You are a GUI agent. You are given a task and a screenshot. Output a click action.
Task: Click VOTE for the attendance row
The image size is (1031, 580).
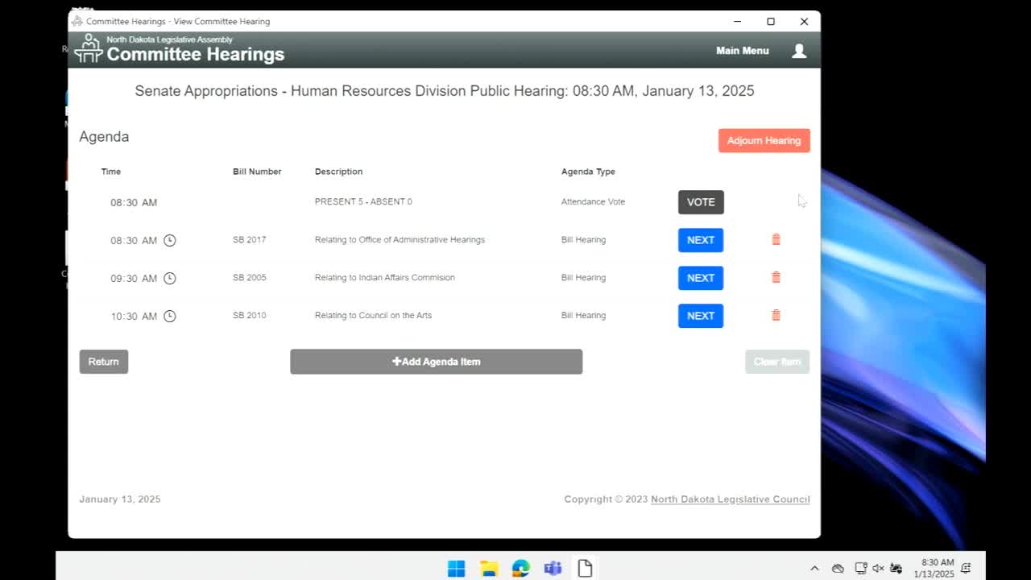[700, 202]
